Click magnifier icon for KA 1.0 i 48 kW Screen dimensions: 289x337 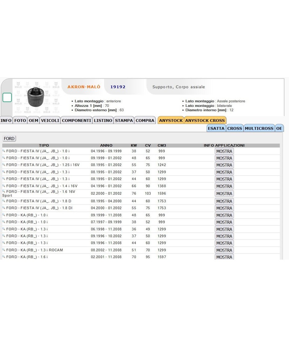click(4, 214)
